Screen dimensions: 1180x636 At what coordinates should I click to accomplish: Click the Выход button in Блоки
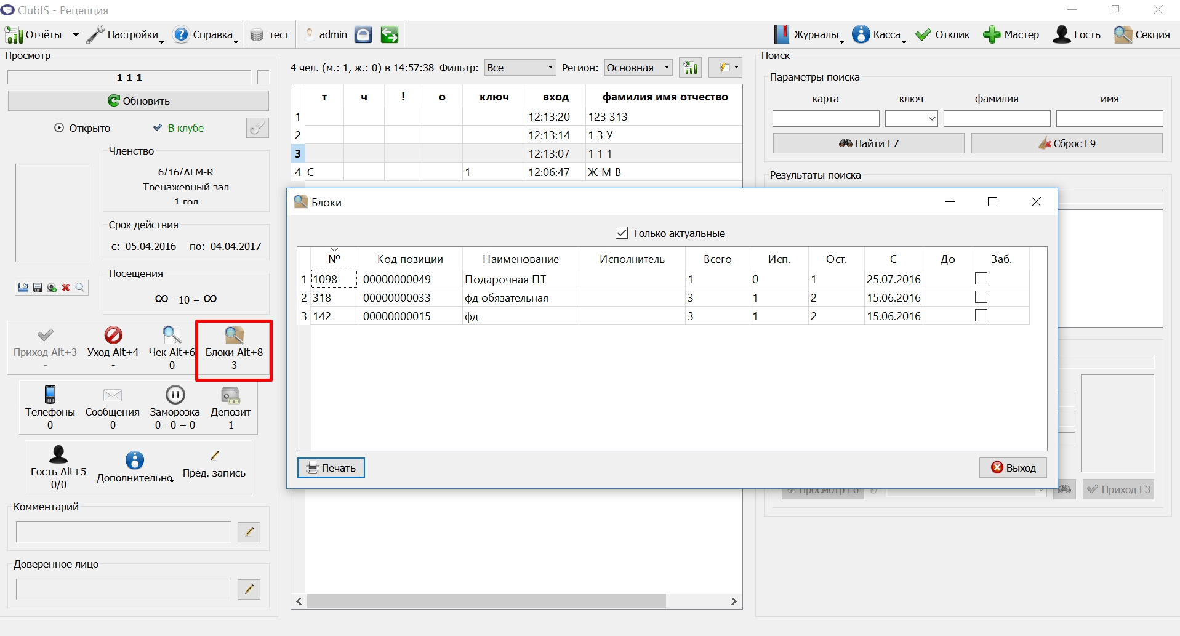[x=1013, y=468]
